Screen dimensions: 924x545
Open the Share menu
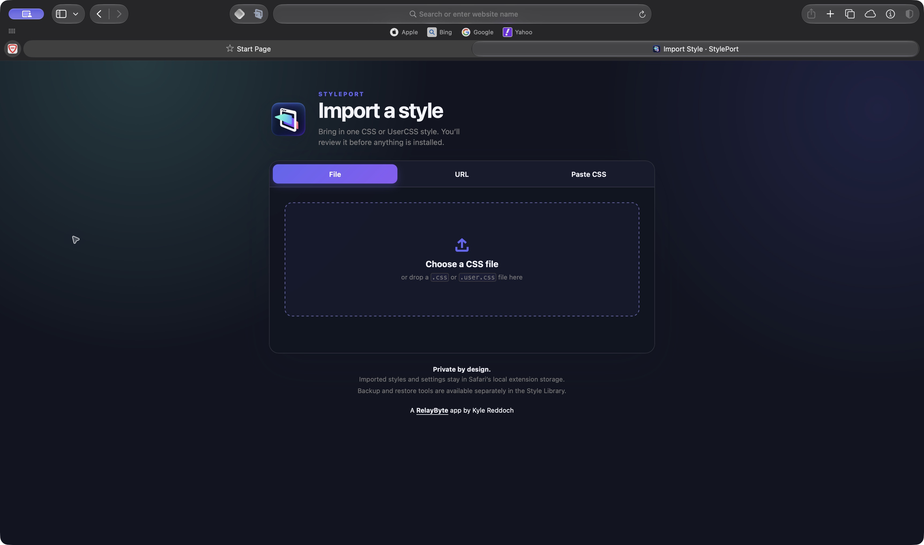coord(811,14)
